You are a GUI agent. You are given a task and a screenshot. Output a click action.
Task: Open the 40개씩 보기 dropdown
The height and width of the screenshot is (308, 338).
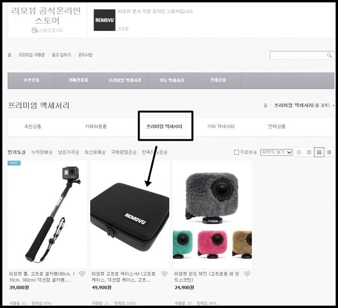tap(276, 153)
